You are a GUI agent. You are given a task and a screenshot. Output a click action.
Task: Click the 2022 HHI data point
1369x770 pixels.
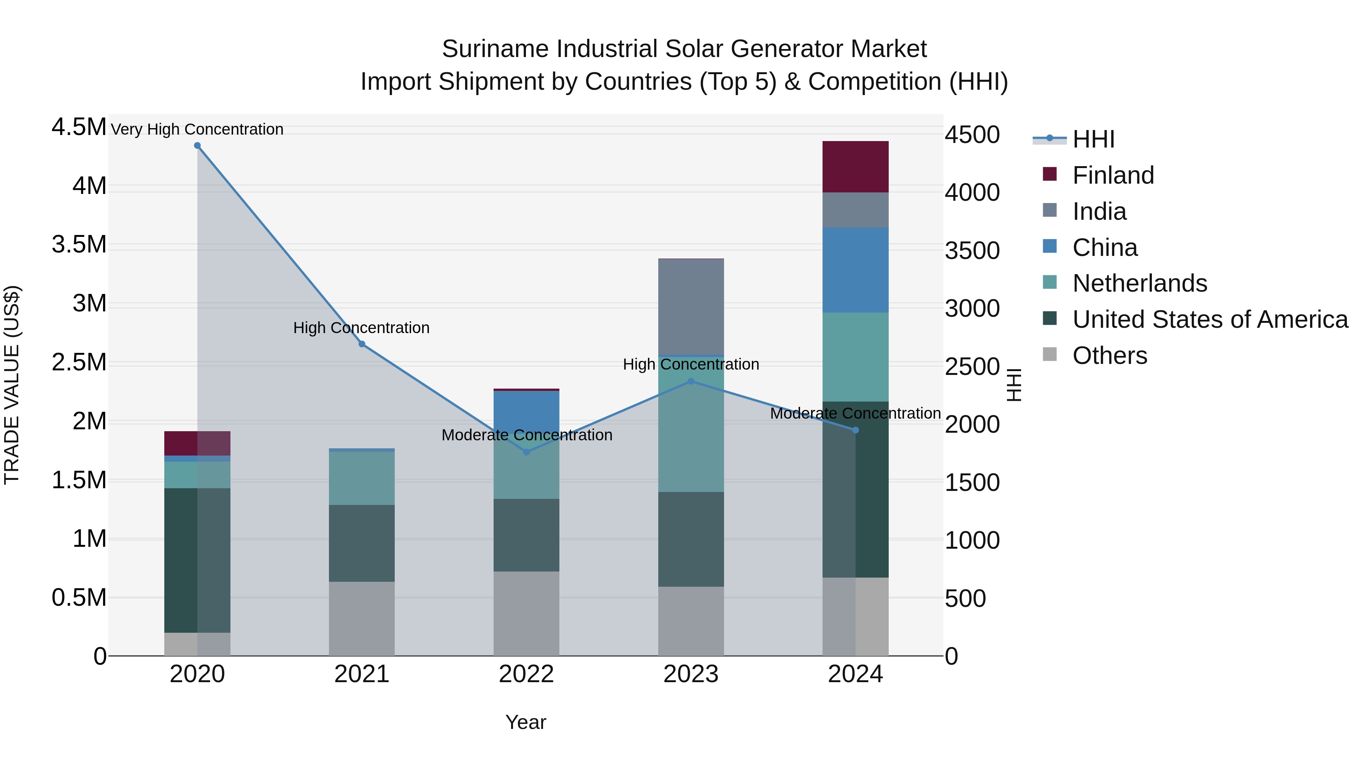(527, 452)
